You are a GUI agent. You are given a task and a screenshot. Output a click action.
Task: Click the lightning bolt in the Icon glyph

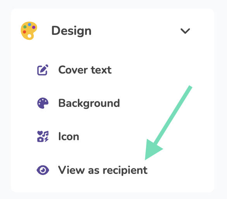pyautogui.click(x=46, y=139)
